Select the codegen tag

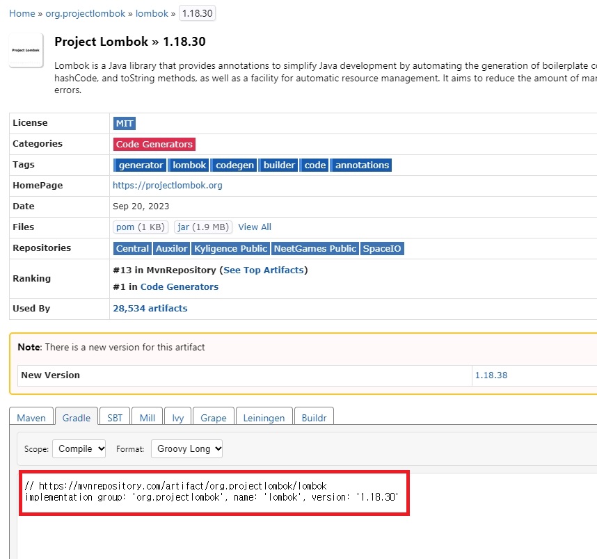(234, 165)
